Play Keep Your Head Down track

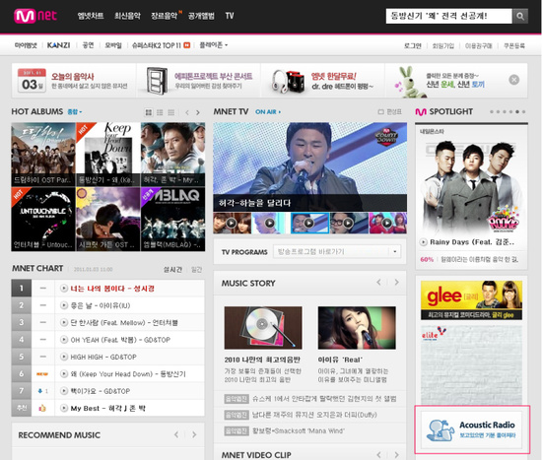(64, 374)
